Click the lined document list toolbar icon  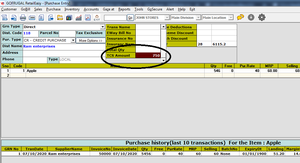[41, 18]
